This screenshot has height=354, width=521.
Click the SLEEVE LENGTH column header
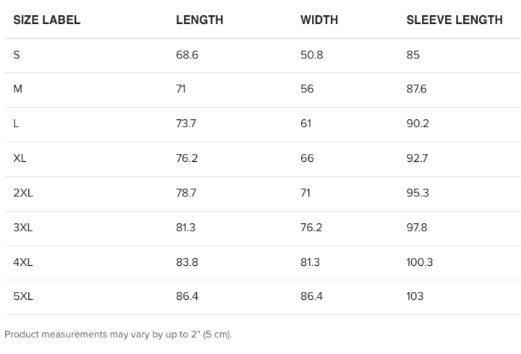[x=454, y=20]
